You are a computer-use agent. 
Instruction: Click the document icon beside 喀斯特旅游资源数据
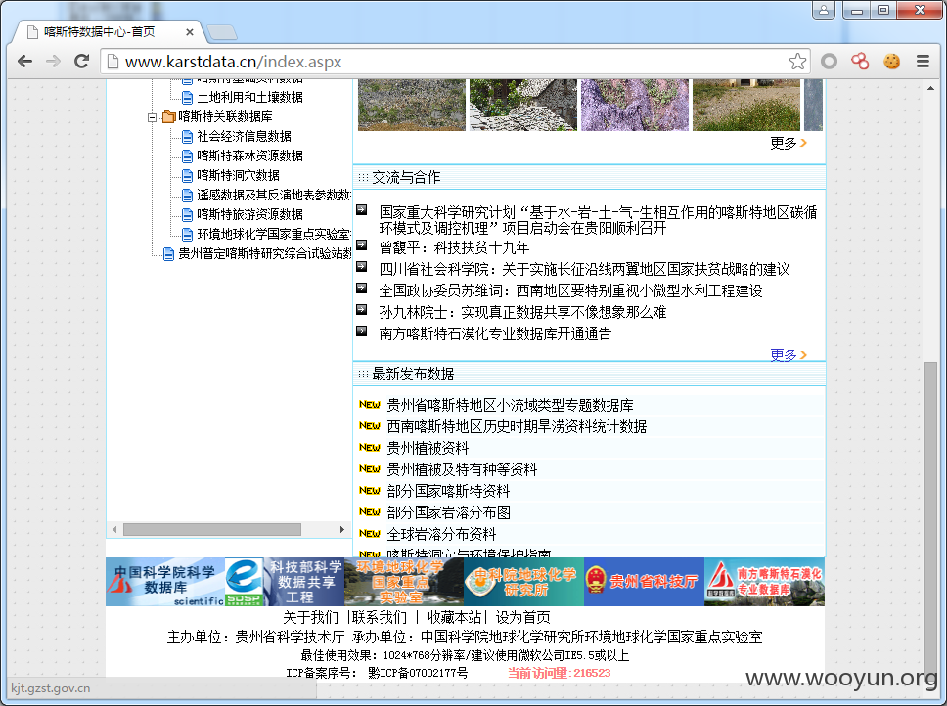pos(187,215)
